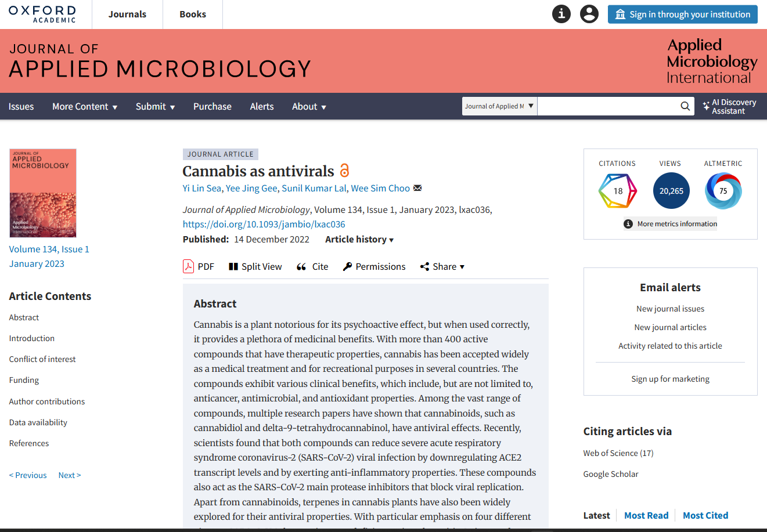Screen dimensions: 767x532
Task: Switch to the Most Cited tab
Action: point(705,515)
